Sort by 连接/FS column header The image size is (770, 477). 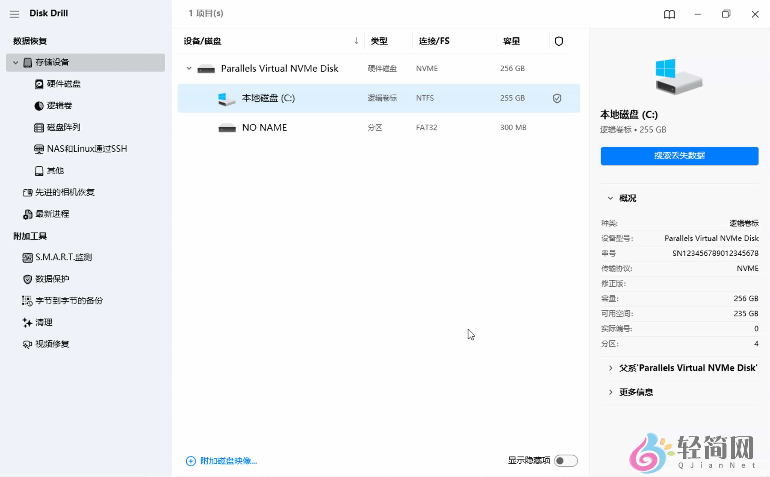(x=434, y=41)
